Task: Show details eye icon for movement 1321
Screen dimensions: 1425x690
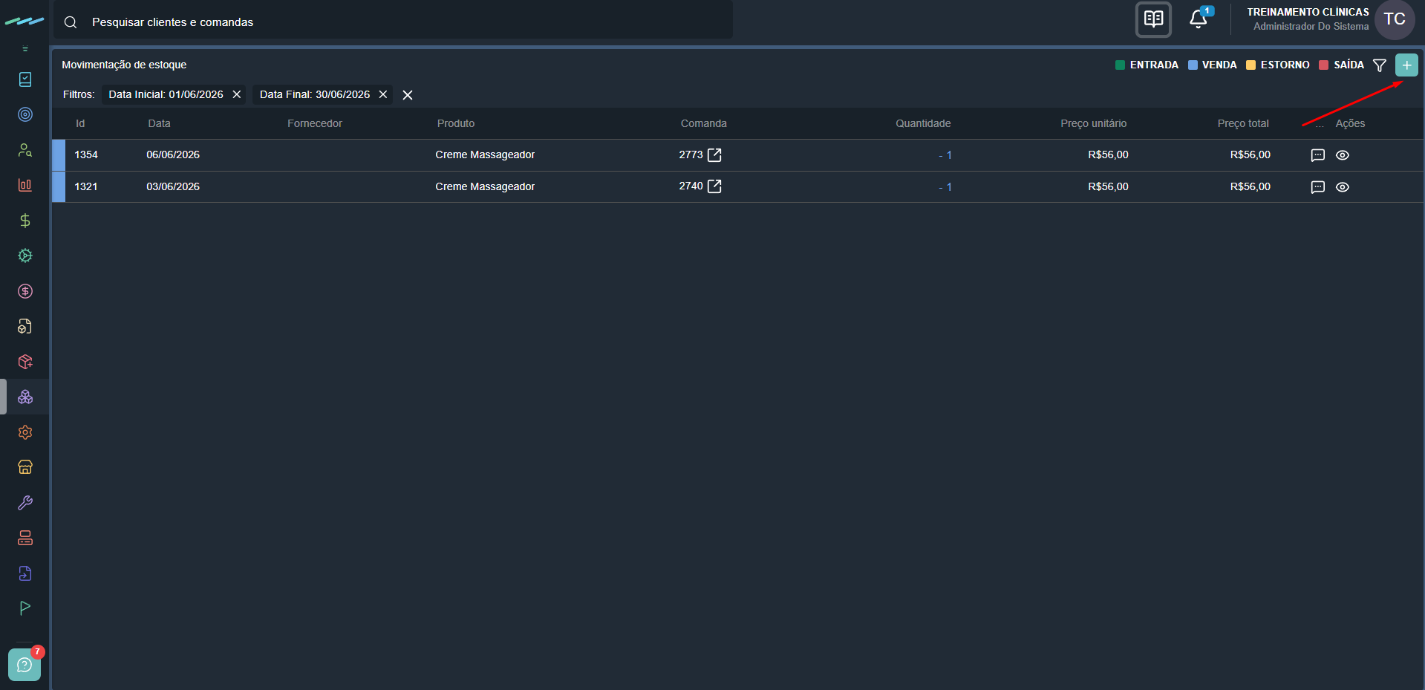Action: coord(1343,187)
